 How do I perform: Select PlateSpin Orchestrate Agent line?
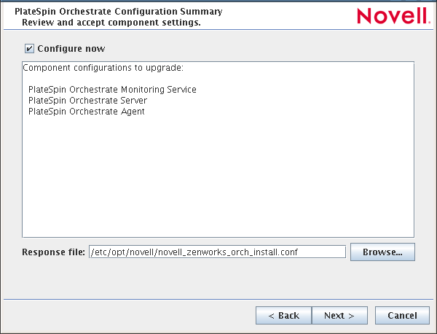point(86,112)
